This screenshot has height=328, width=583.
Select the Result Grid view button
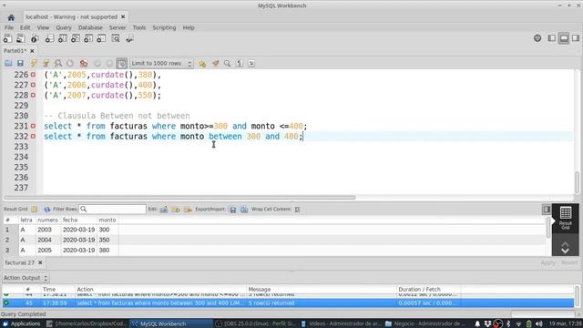(565, 218)
